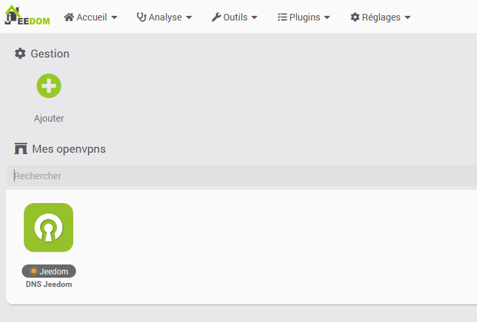Click the Mes openvpns section icon
This screenshot has width=477, height=322.
click(x=20, y=149)
